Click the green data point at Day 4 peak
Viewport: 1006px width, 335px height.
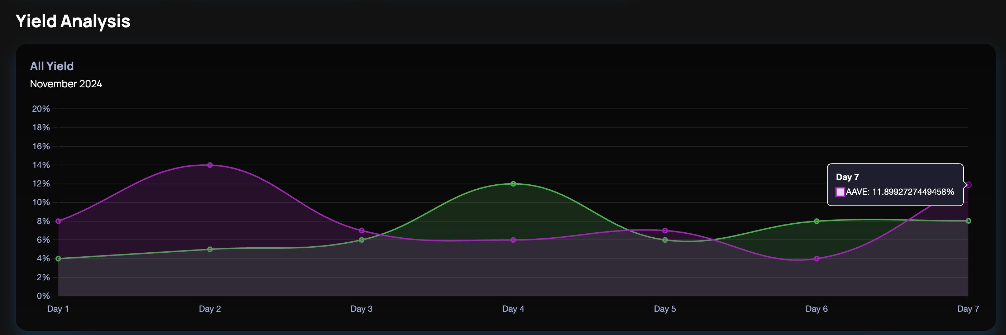(x=513, y=184)
